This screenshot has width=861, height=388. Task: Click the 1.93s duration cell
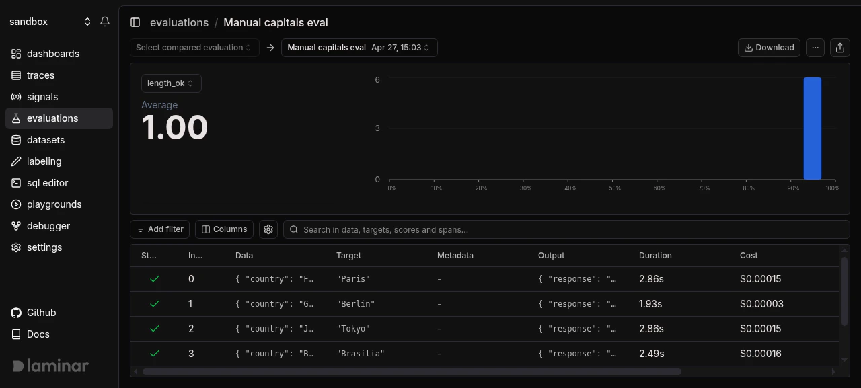coord(650,304)
